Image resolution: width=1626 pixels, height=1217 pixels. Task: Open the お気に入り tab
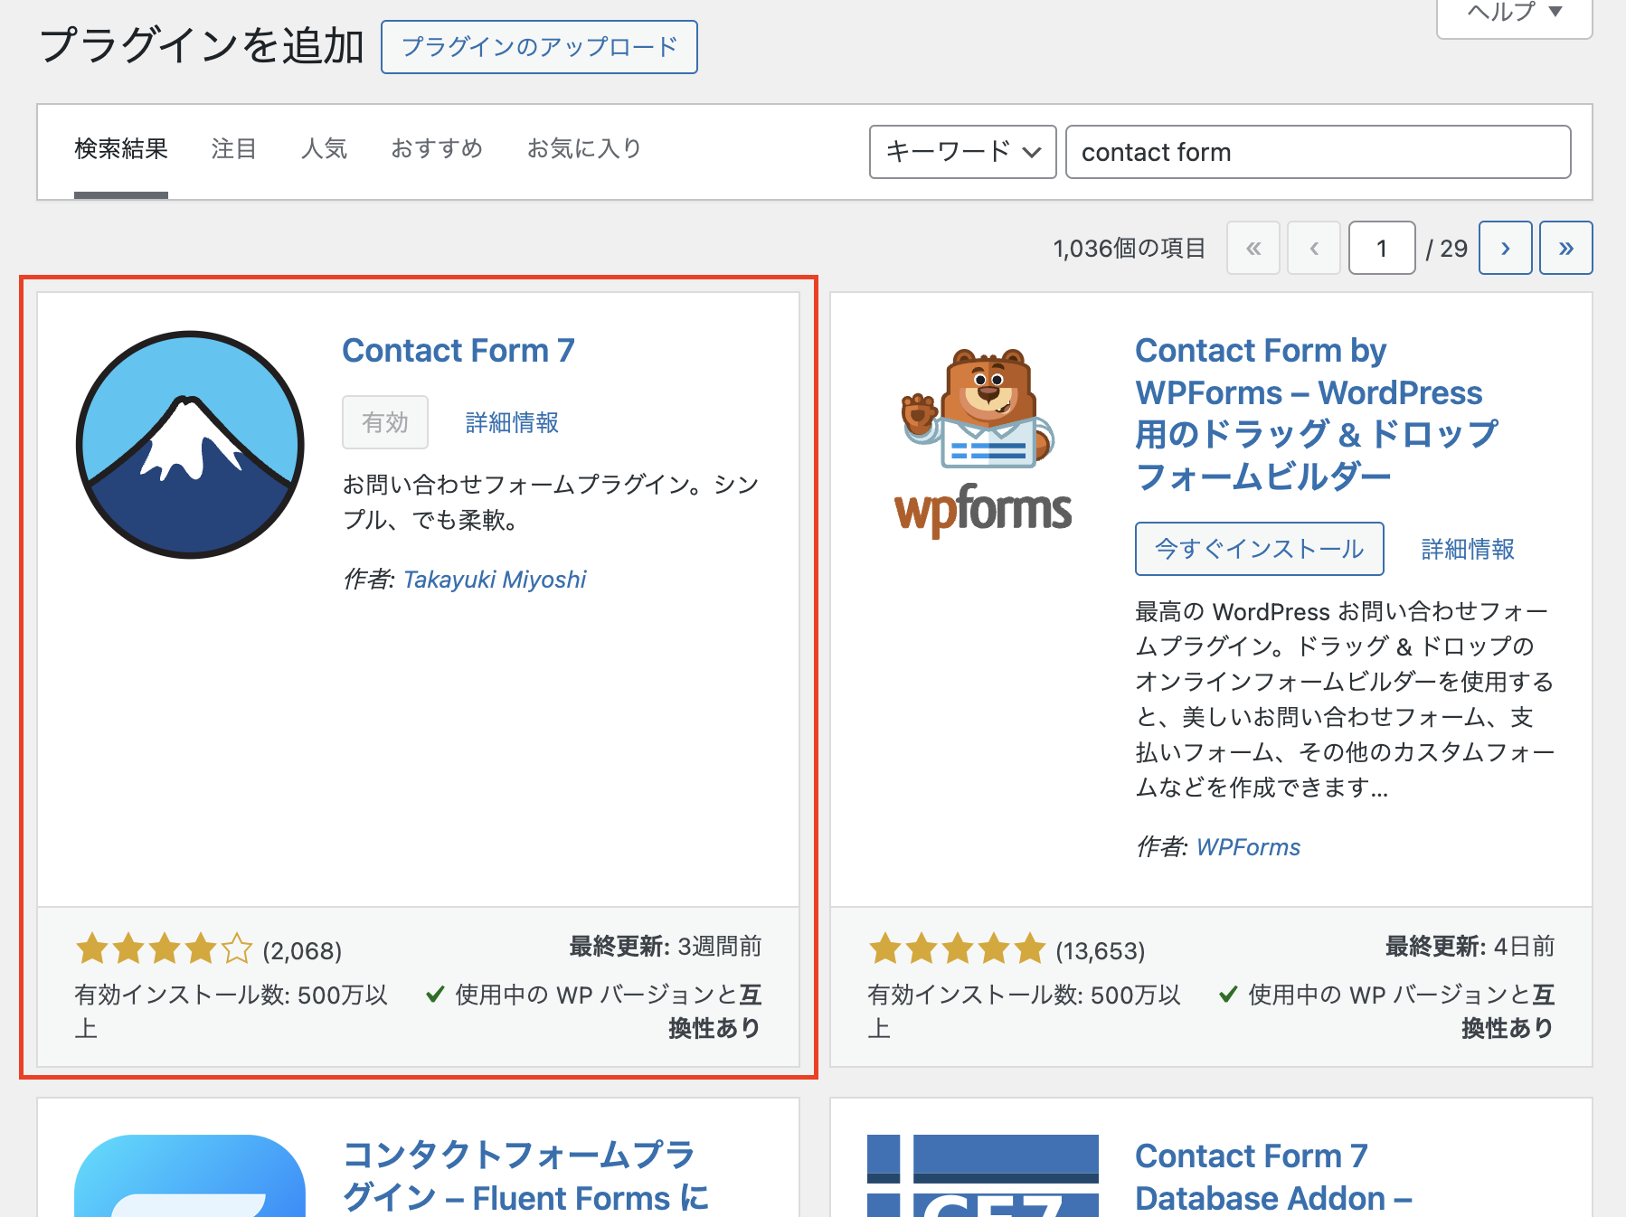(x=584, y=148)
